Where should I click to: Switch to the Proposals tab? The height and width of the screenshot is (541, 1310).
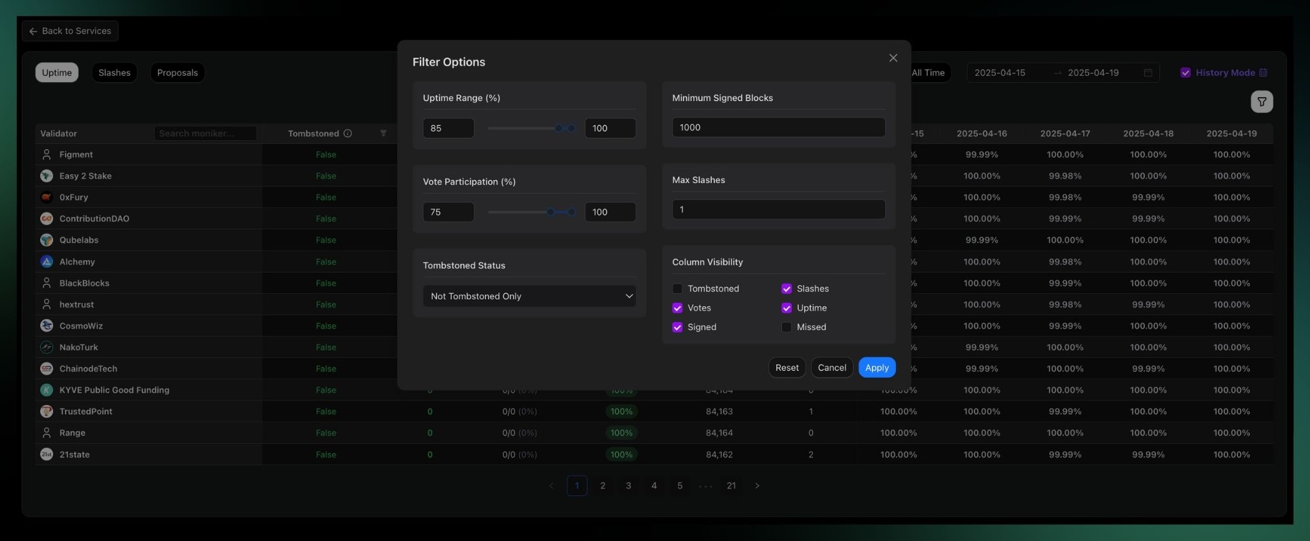coord(178,72)
